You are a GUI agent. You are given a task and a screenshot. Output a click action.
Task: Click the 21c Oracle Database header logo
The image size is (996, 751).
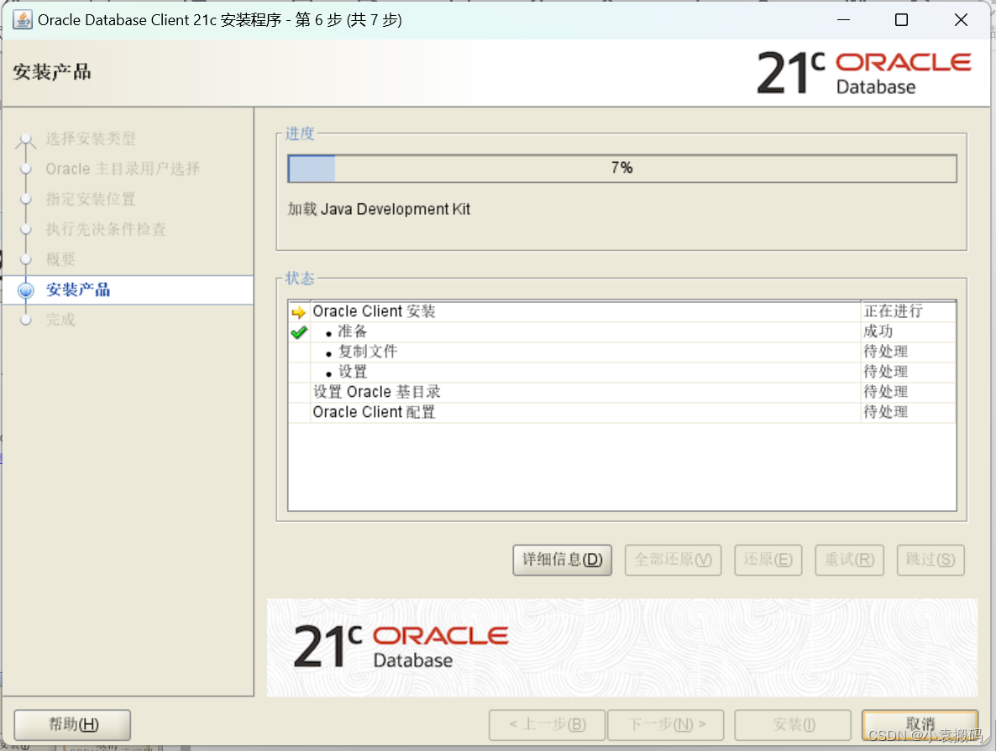click(x=864, y=72)
